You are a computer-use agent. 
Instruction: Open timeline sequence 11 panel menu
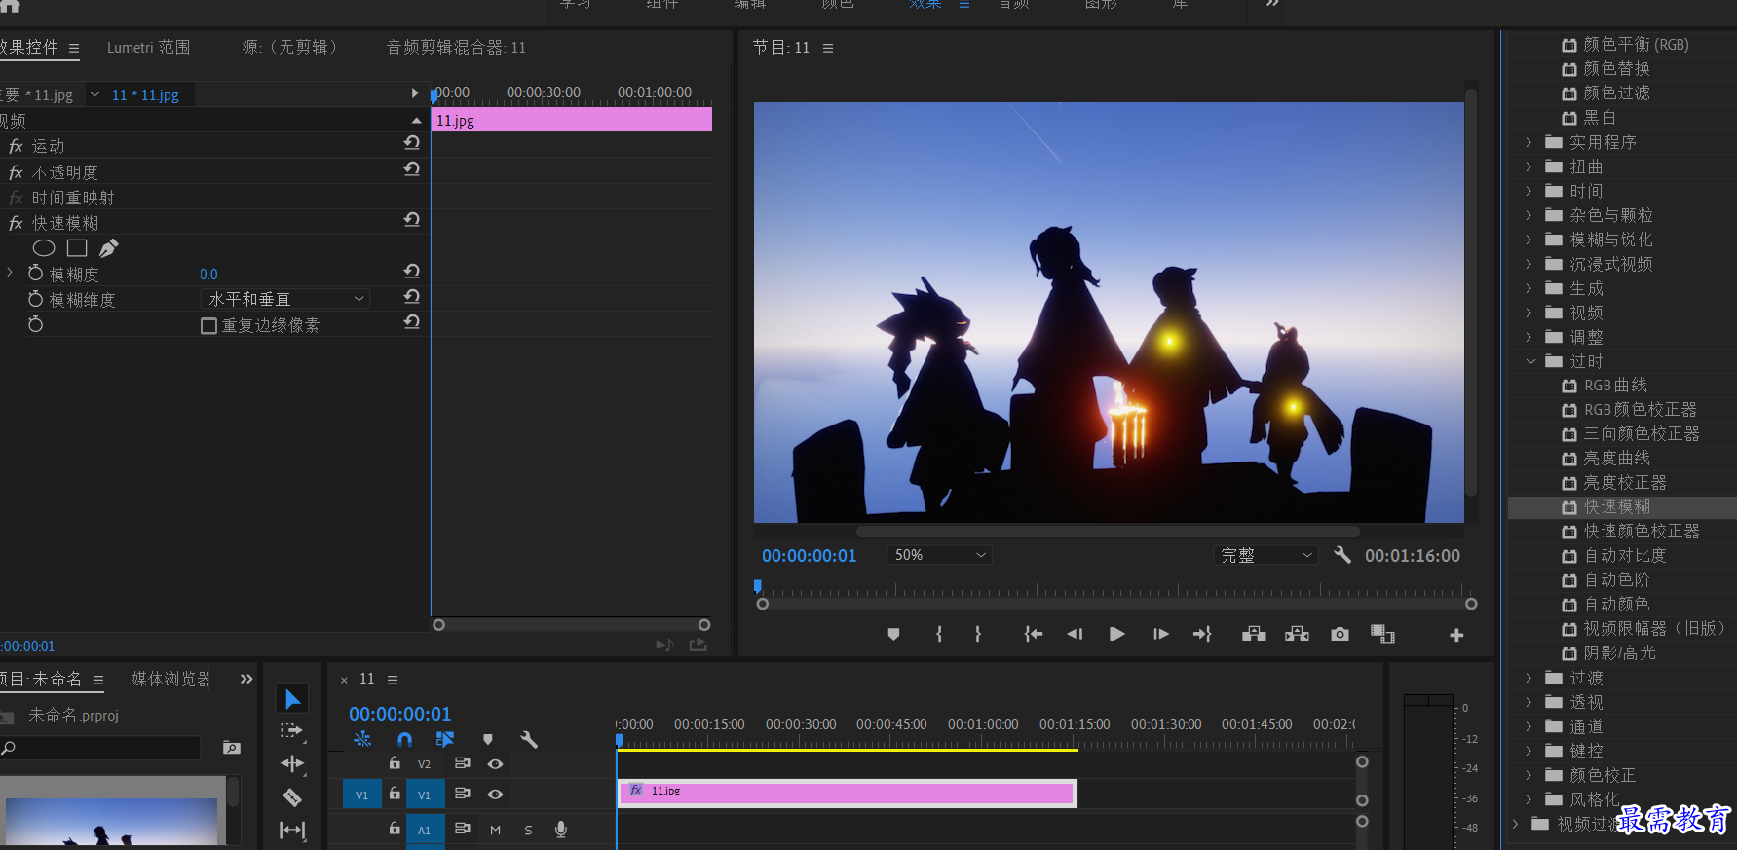click(393, 680)
